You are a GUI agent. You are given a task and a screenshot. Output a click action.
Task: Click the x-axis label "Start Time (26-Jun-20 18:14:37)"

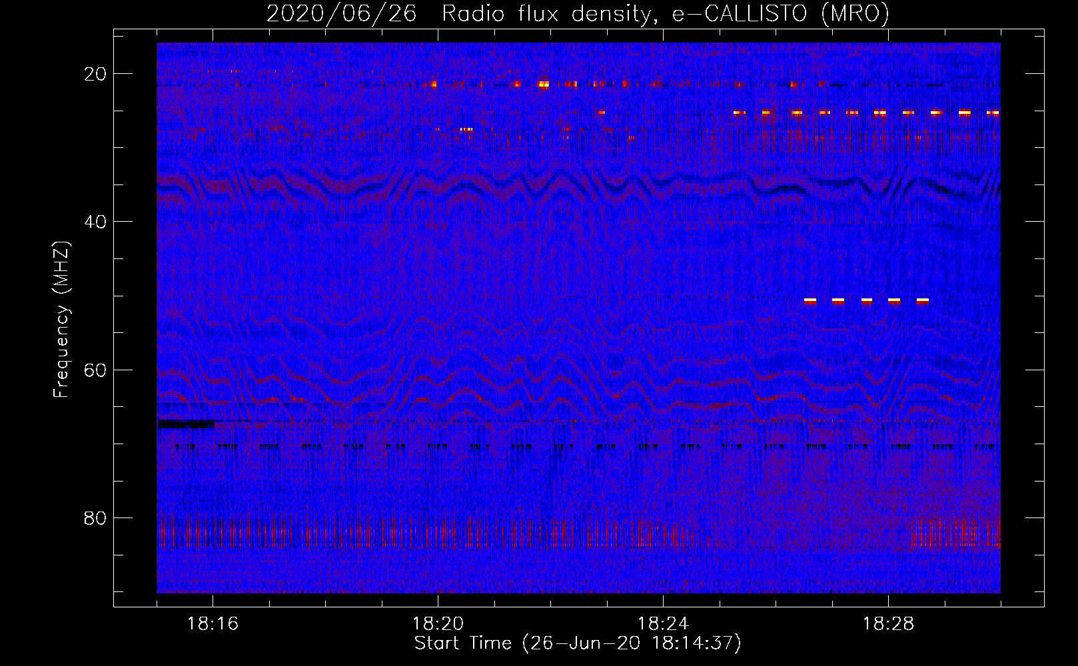pyautogui.click(x=578, y=643)
